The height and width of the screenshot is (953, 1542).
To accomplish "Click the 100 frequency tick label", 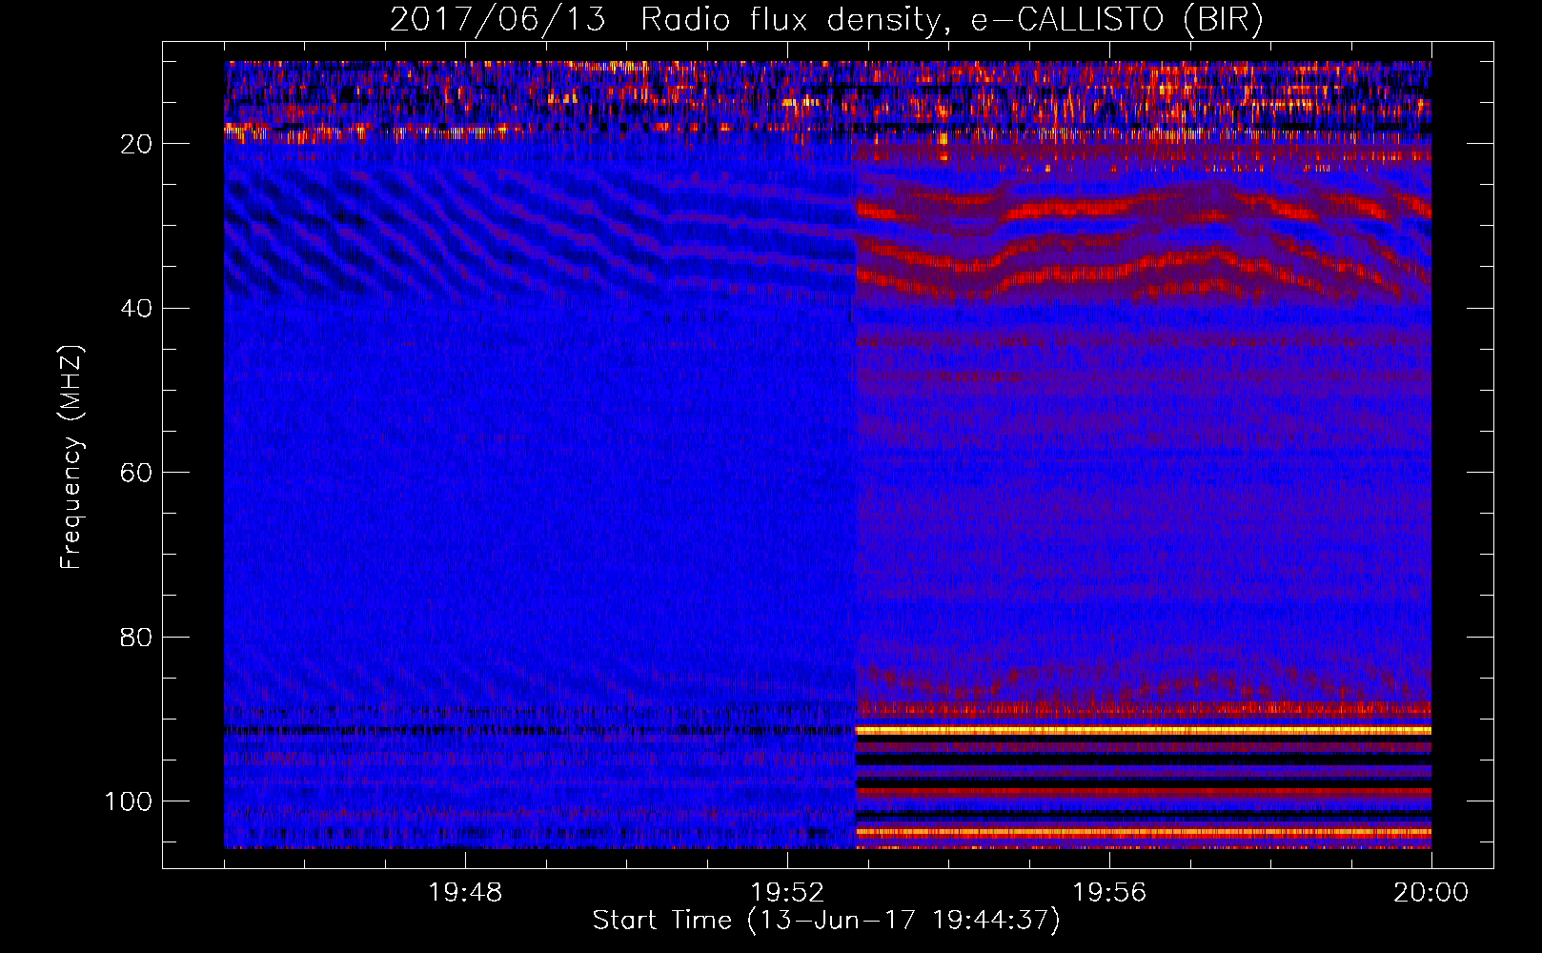I will tap(128, 801).
